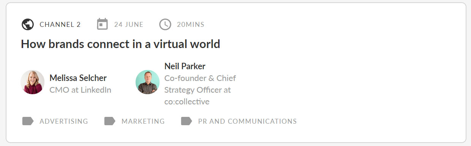Click the tag icon before MARKETING

110,121
